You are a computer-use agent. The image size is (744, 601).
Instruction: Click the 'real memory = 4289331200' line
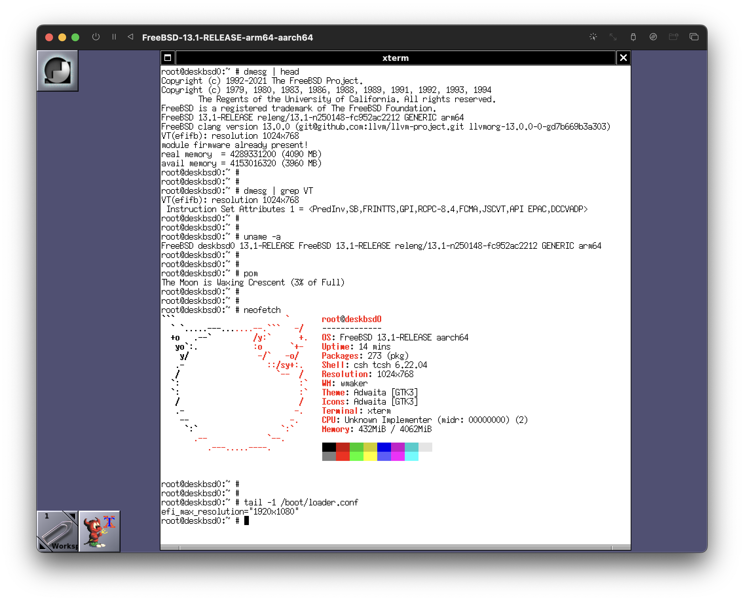tap(241, 154)
